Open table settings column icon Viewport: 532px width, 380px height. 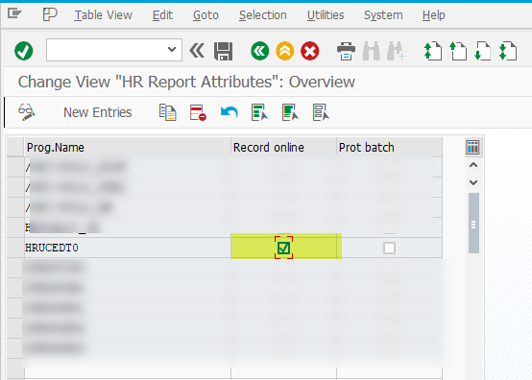click(x=472, y=148)
